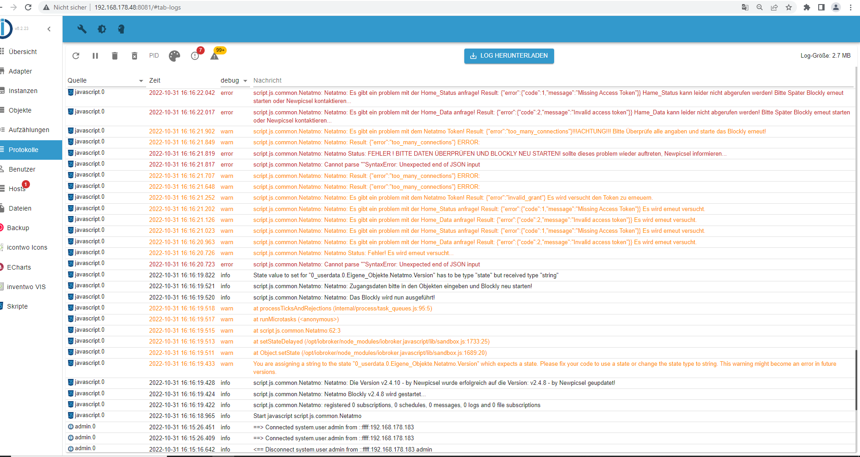Bookmark this page with star icon
Screen dimensions: 860x457
click(x=789, y=7)
